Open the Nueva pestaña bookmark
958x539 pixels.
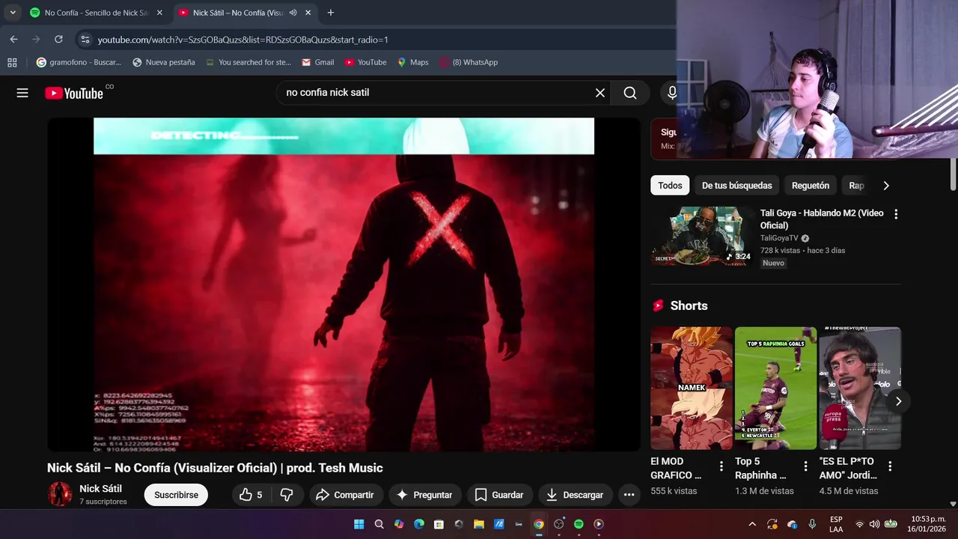tap(163, 62)
